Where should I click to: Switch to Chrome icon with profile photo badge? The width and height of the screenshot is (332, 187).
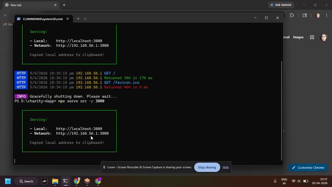pos(77,181)
